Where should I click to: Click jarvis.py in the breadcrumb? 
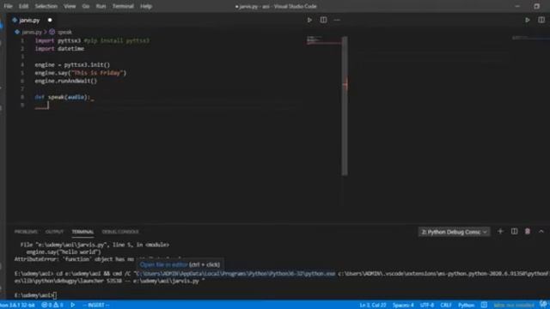pos(32,33)
